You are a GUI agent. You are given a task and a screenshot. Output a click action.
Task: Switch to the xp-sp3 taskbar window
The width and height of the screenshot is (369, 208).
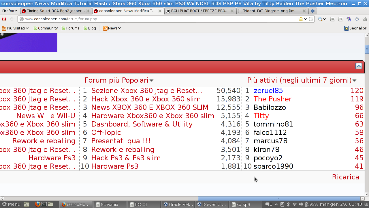coord(246,205)
